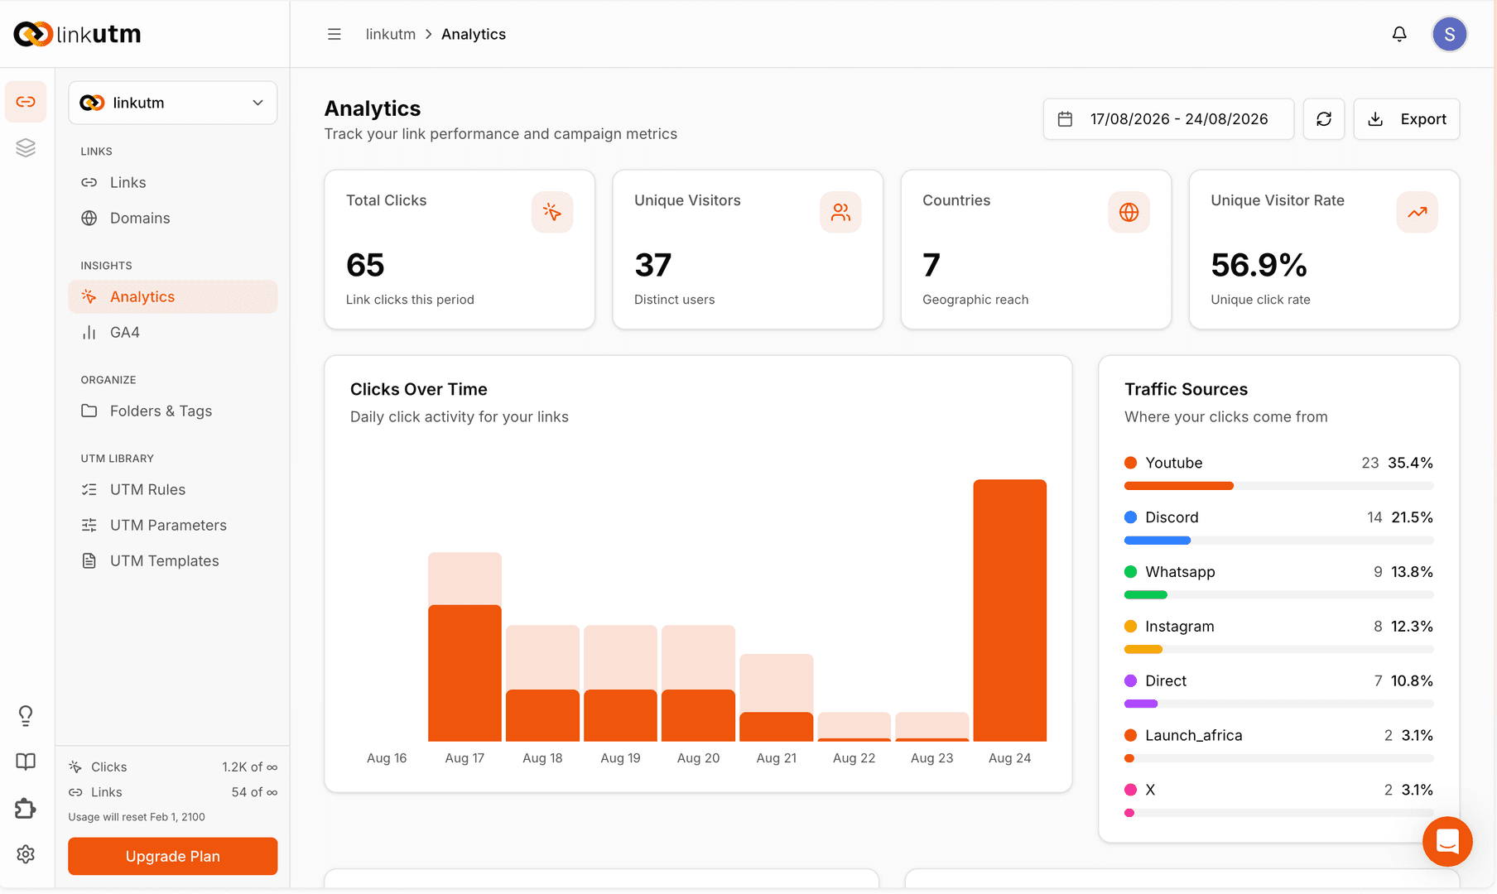
Task: Click the Aug 24 bar in the chart
Action: coord(1010,610)
